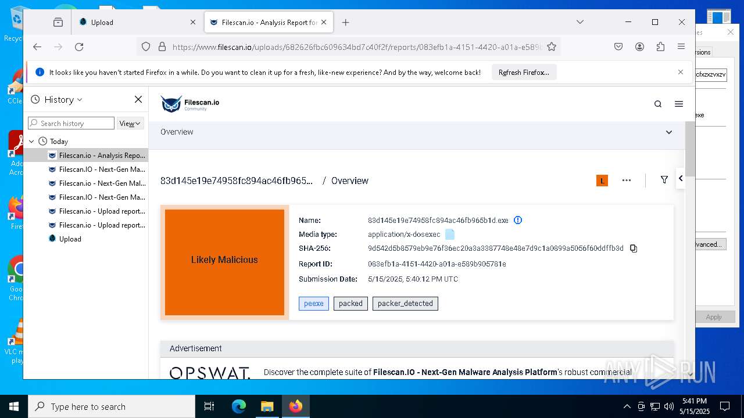Click the taskbar search box

(112, 406)
